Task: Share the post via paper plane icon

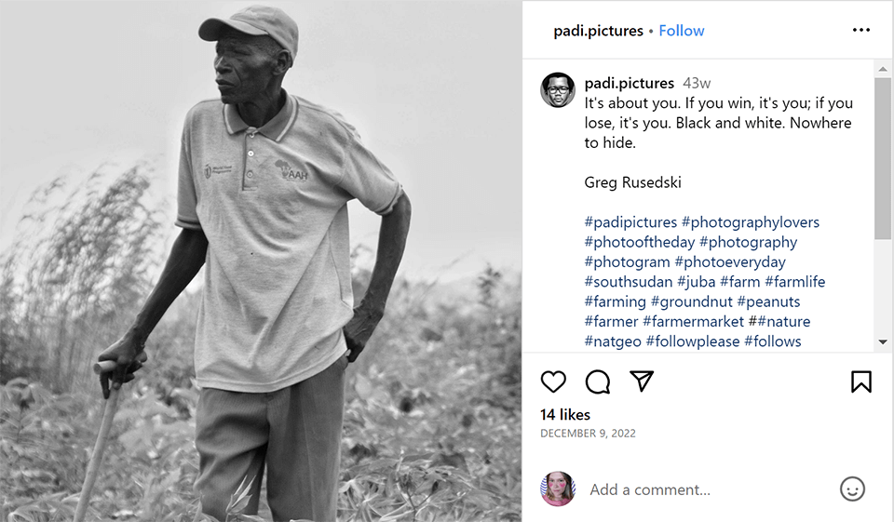Action: pyautogui.click(x=642, y=381)
